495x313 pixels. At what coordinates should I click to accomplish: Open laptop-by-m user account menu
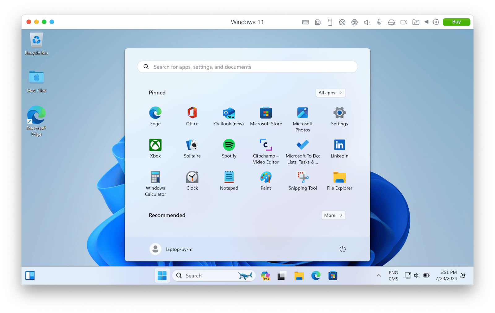(x=171, y=249)
